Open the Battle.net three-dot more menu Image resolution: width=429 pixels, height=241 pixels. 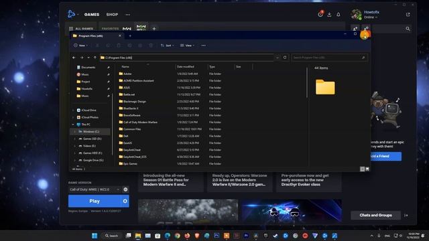click(x=128, y=15)
